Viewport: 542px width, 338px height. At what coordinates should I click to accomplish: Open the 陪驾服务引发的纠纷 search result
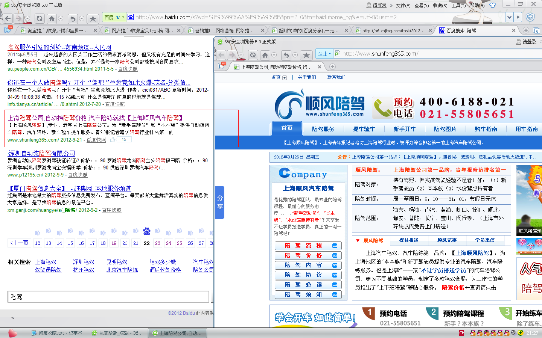pos(59,47)
